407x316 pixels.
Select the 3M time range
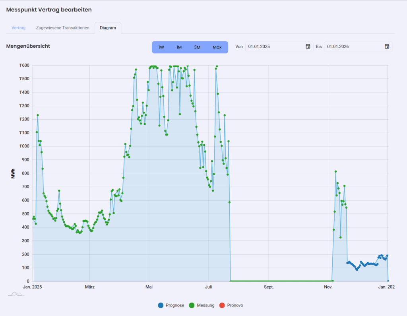(x=197, y=47)
